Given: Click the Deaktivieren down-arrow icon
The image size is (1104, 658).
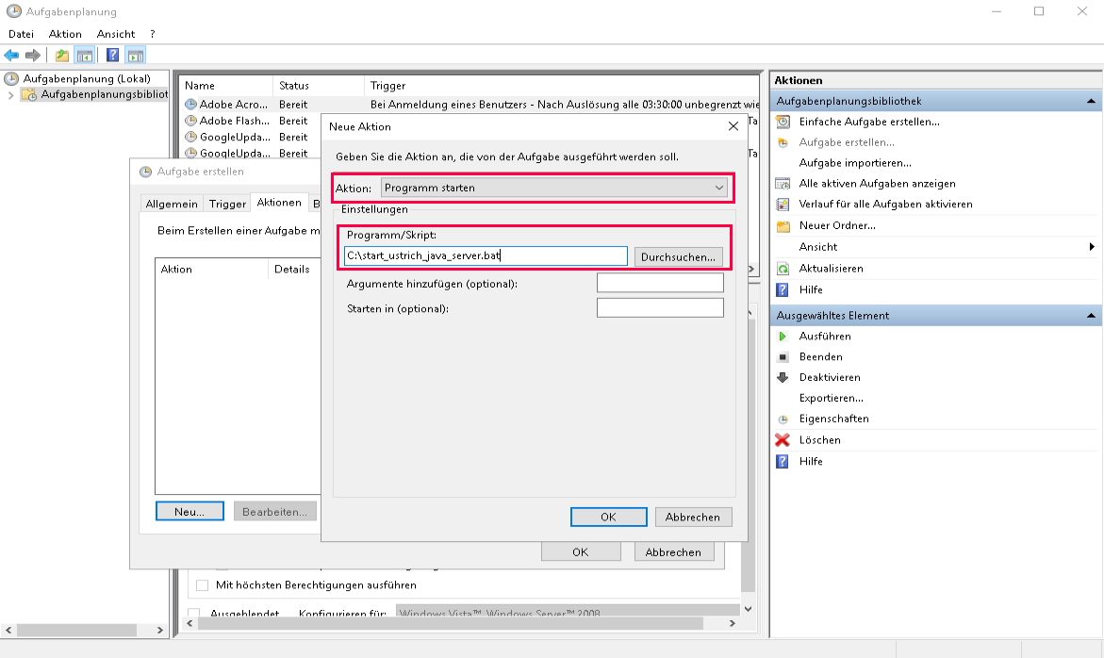Looking at the screenshot, I should click(782, 377).
